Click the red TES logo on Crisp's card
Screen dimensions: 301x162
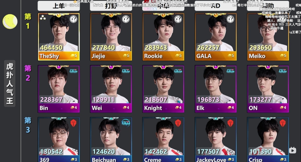283,123
